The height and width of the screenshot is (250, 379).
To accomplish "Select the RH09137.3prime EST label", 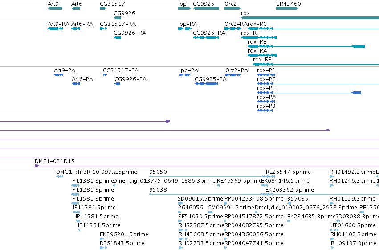I will tap(354, 243).
